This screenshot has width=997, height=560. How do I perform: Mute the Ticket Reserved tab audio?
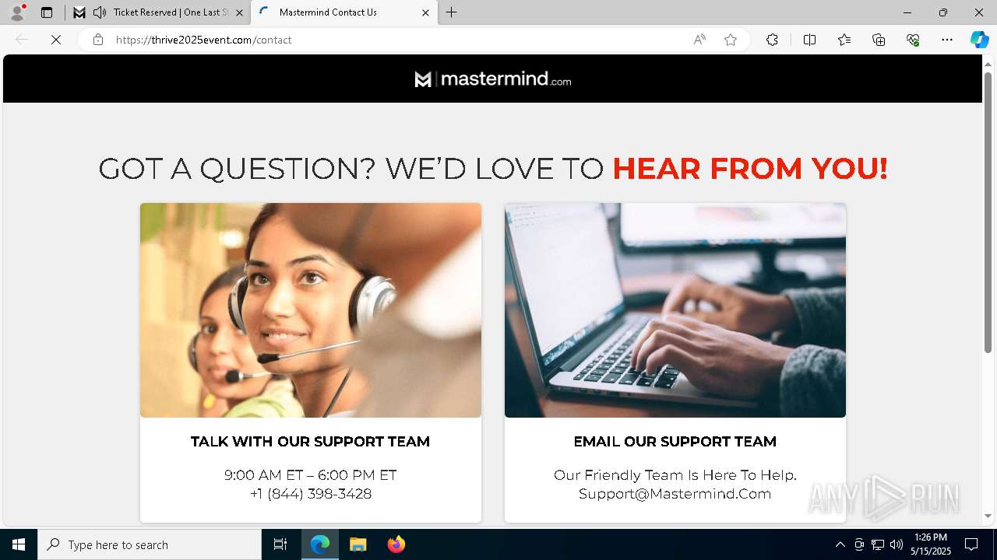click(100, 12)
